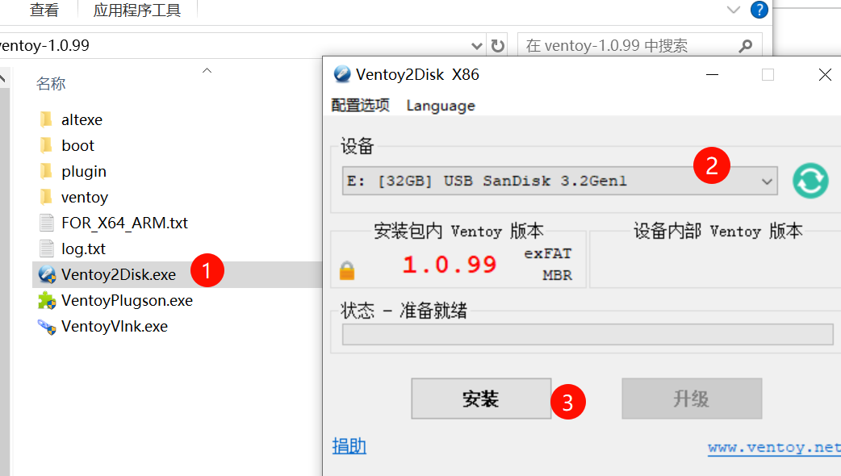Select the ventoy folder icon
841x476 pixels.
(46, 197)
